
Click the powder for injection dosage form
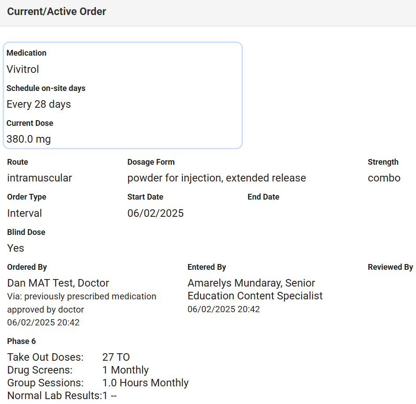tap(216, 178)
